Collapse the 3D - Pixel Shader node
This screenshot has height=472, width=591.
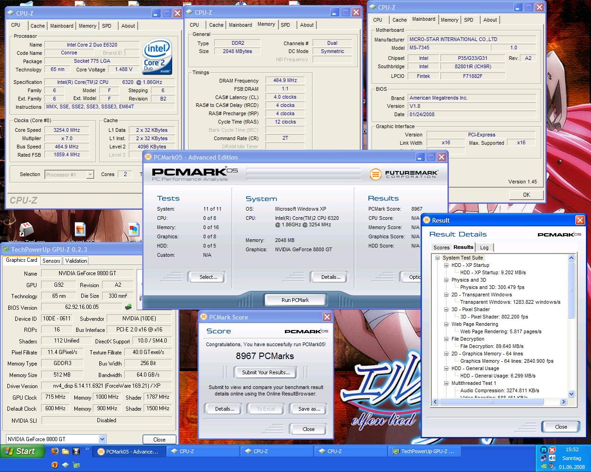coord(446,309)
